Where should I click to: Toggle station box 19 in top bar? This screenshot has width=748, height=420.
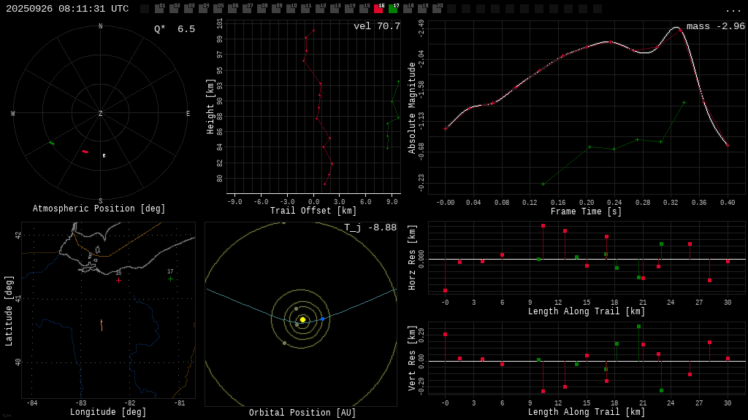422,8
